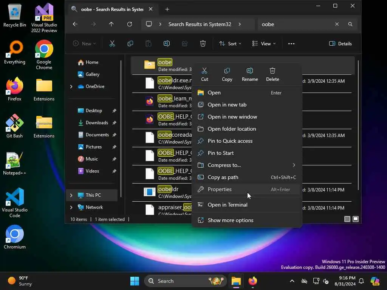Expand breadcrumb chevron after System32
The image size is (387, 290).
point(240,24)
